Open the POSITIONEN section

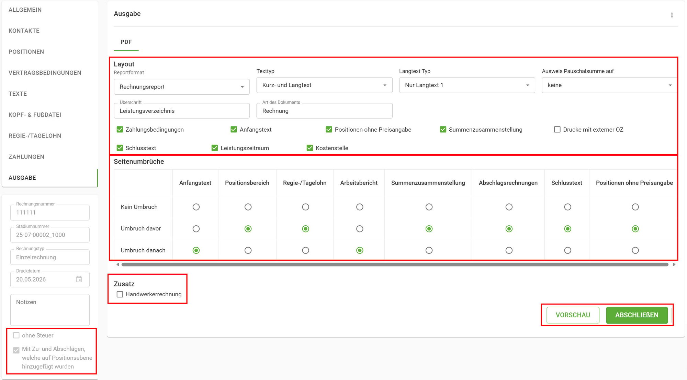26,52
